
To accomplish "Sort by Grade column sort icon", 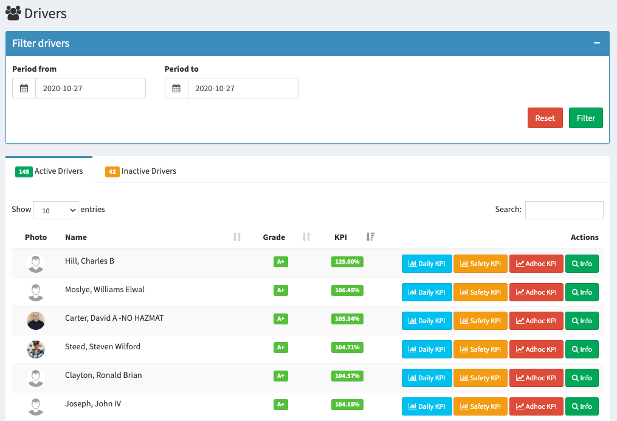I will point(306,237).
